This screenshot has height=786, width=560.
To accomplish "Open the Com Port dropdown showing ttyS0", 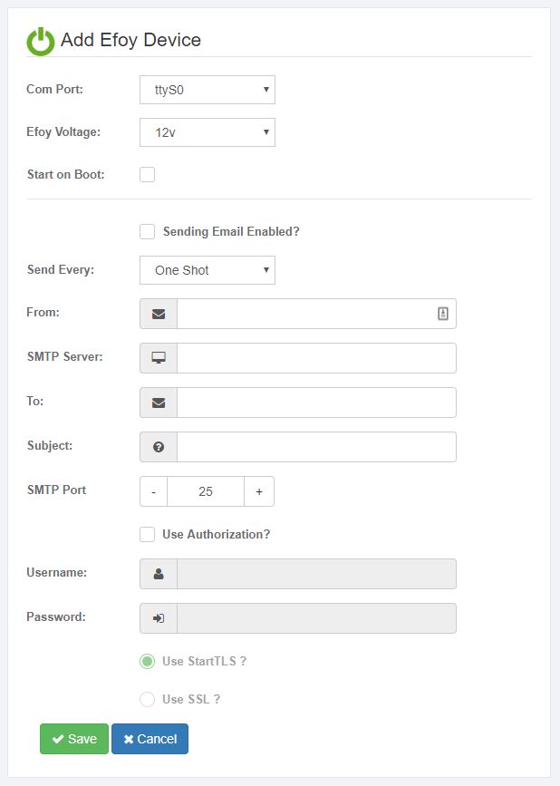I will tap(208, 89).
